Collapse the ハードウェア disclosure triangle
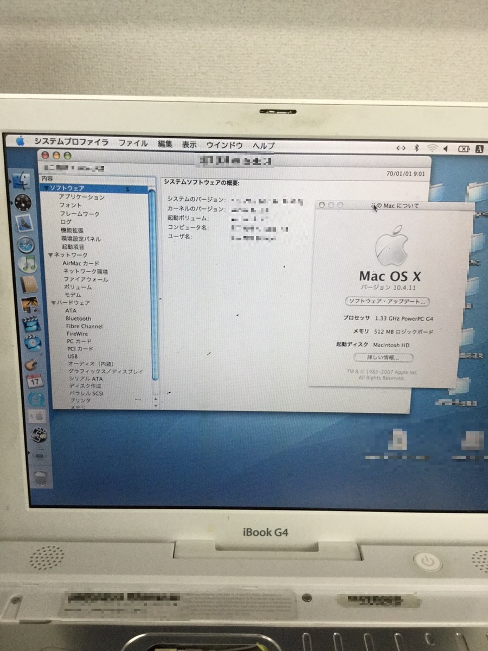 tap(54, 303)
